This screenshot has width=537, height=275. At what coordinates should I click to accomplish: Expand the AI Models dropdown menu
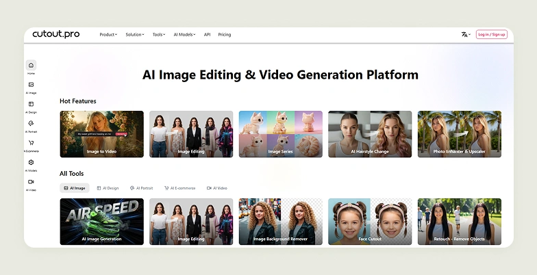(x=184, y=34)
